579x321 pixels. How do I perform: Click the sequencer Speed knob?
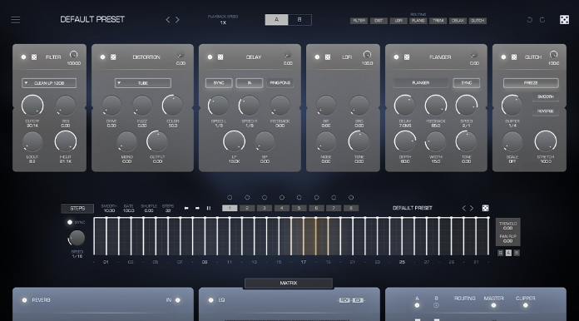click(x=77, y=238)
